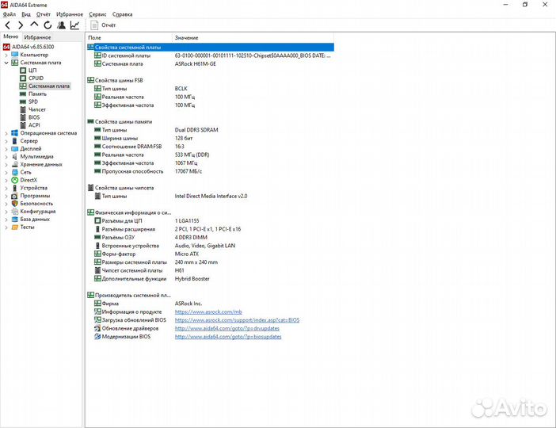
Task: Select the SPD tree item
Action: point(33,101)
